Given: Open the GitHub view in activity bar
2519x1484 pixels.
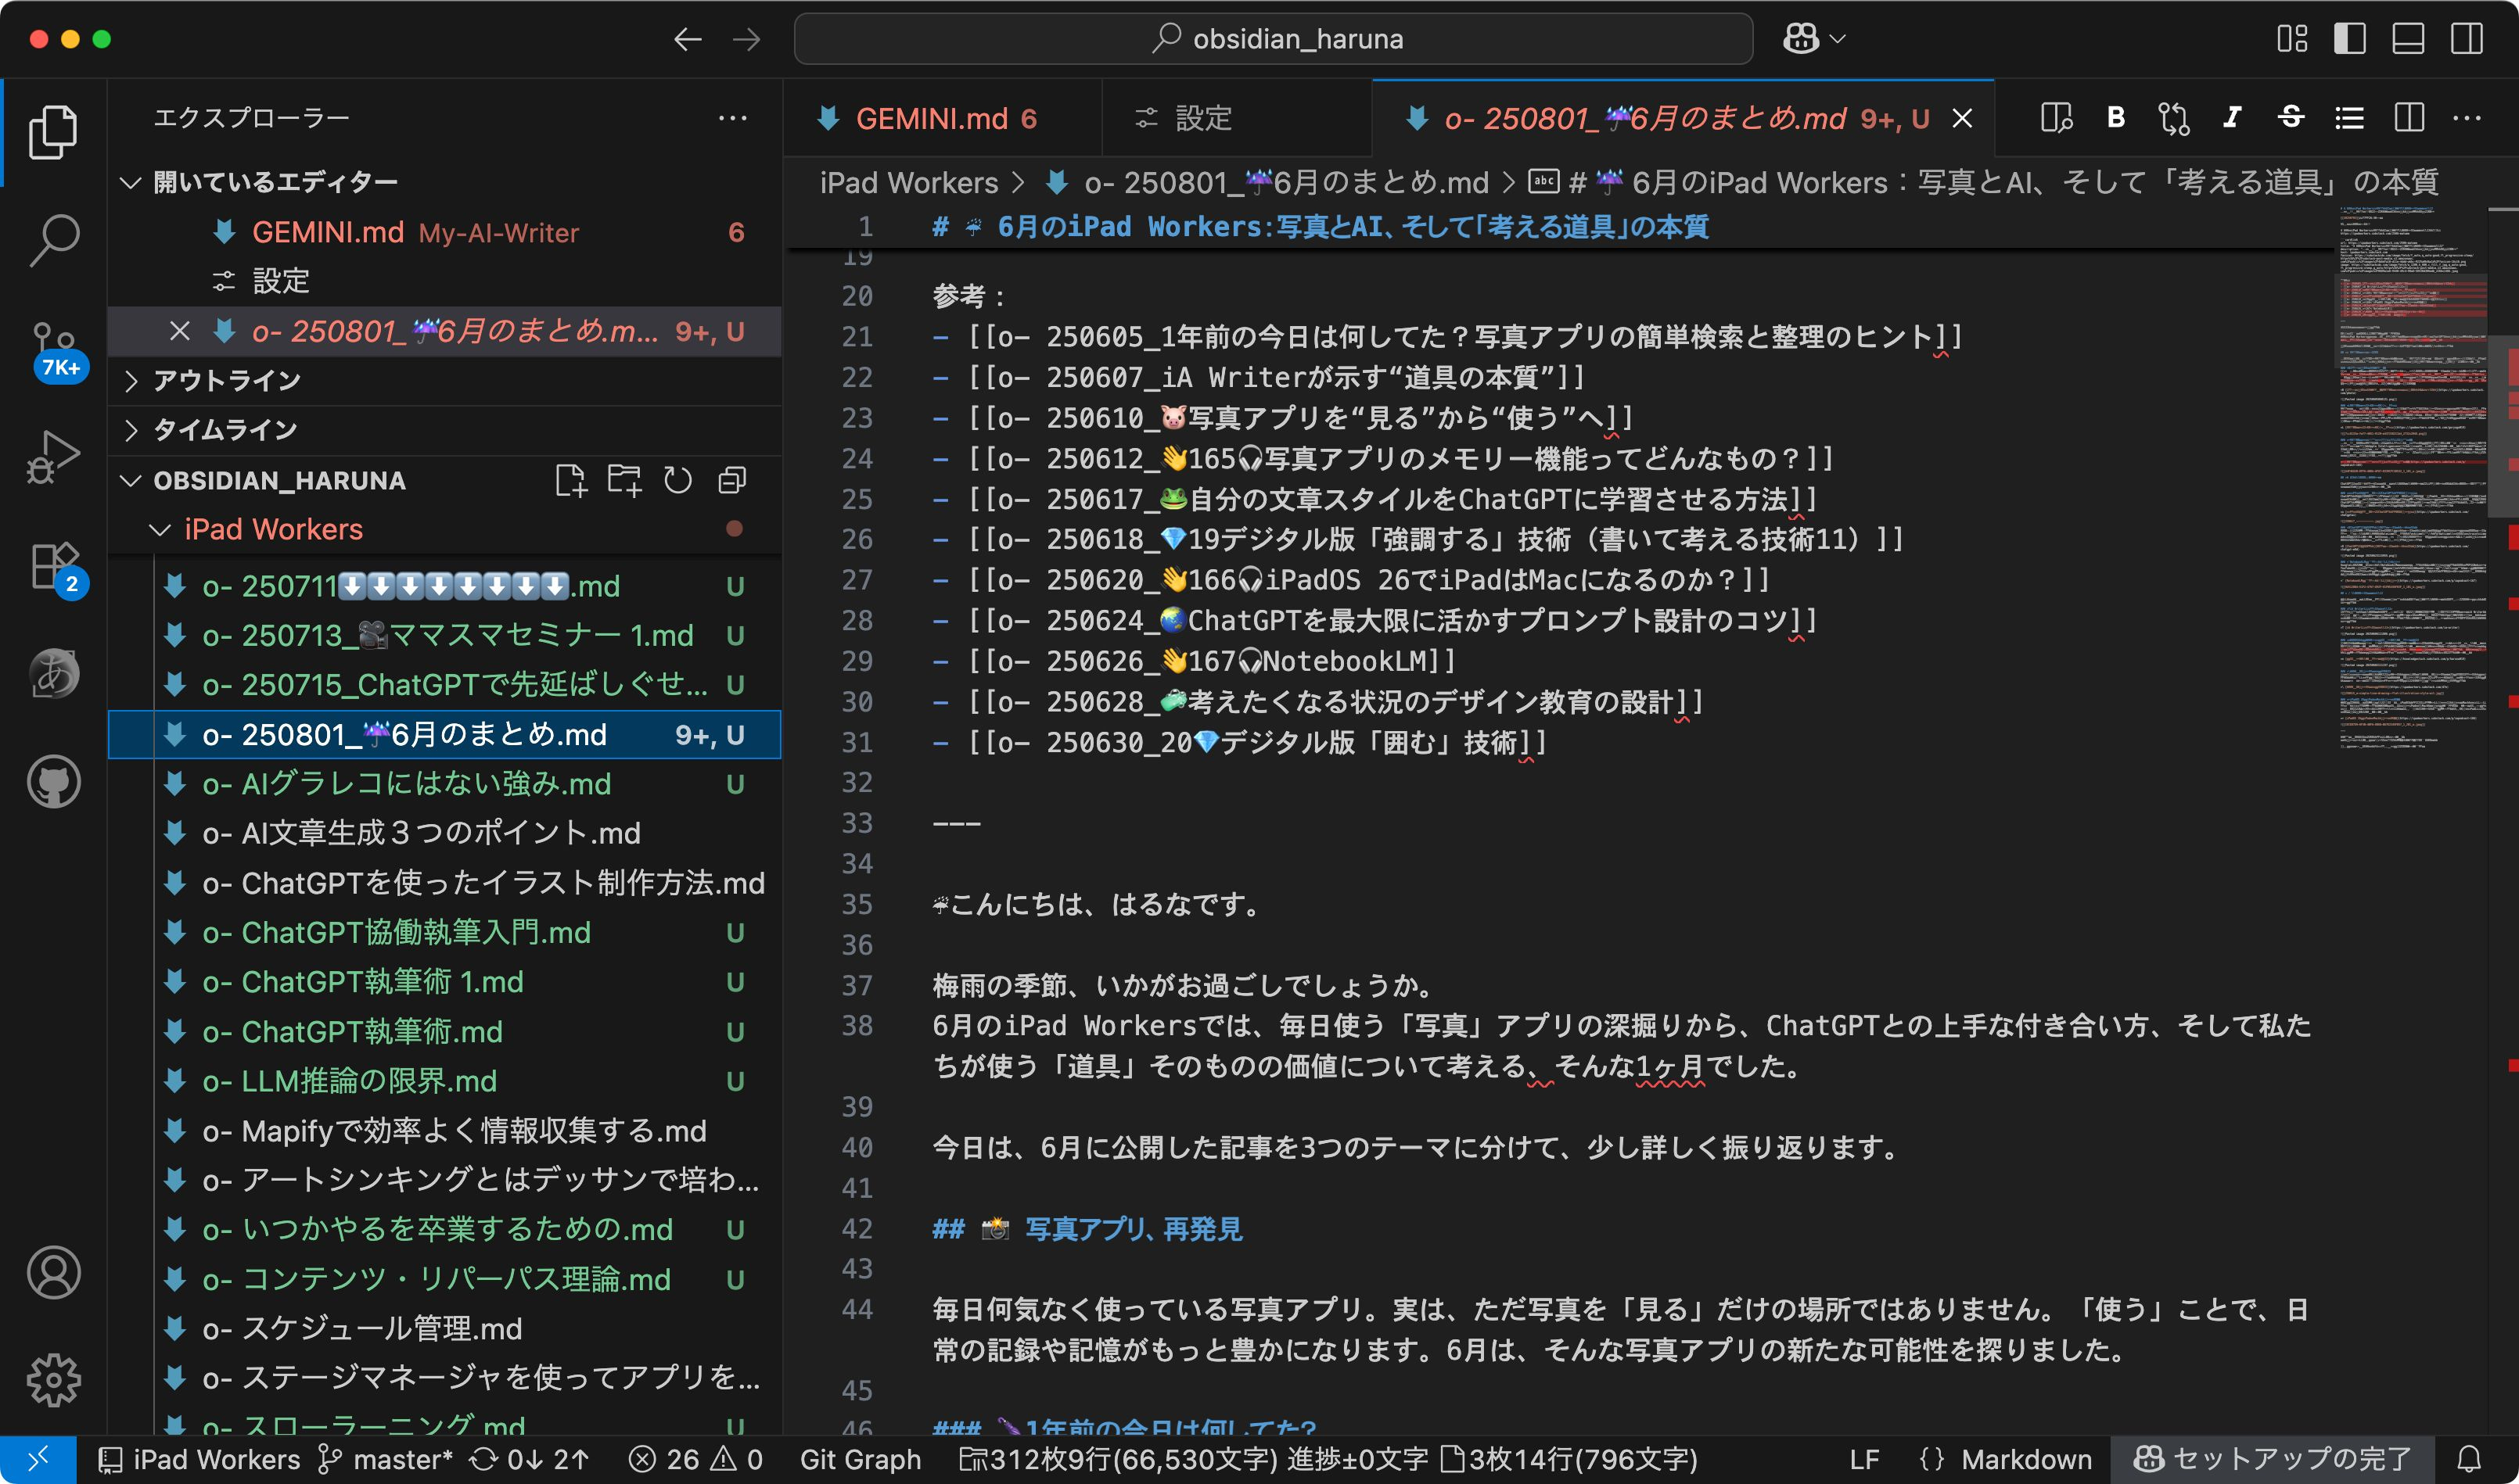Looking at the screenshot, I should pos(54,781).
